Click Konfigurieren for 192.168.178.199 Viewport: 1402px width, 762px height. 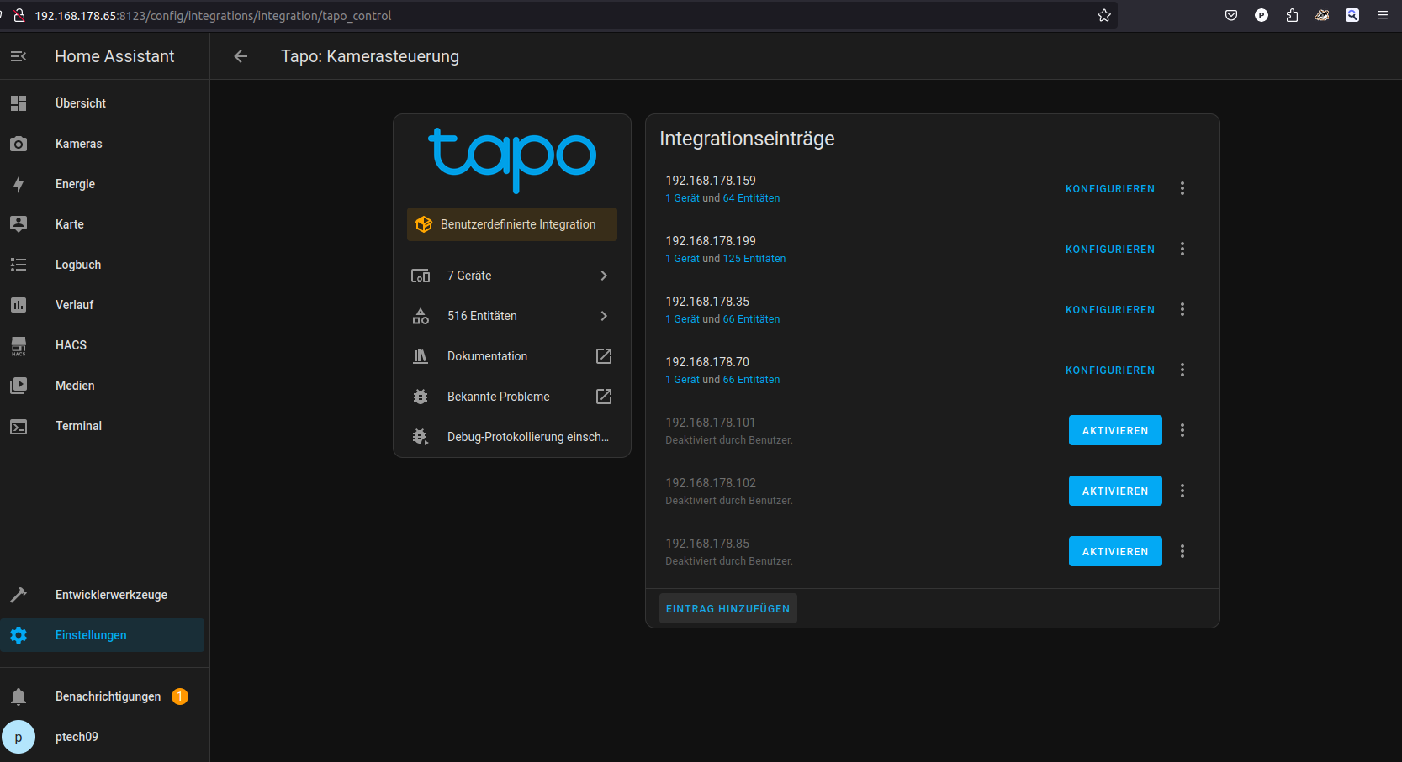tap(1109, 250)
